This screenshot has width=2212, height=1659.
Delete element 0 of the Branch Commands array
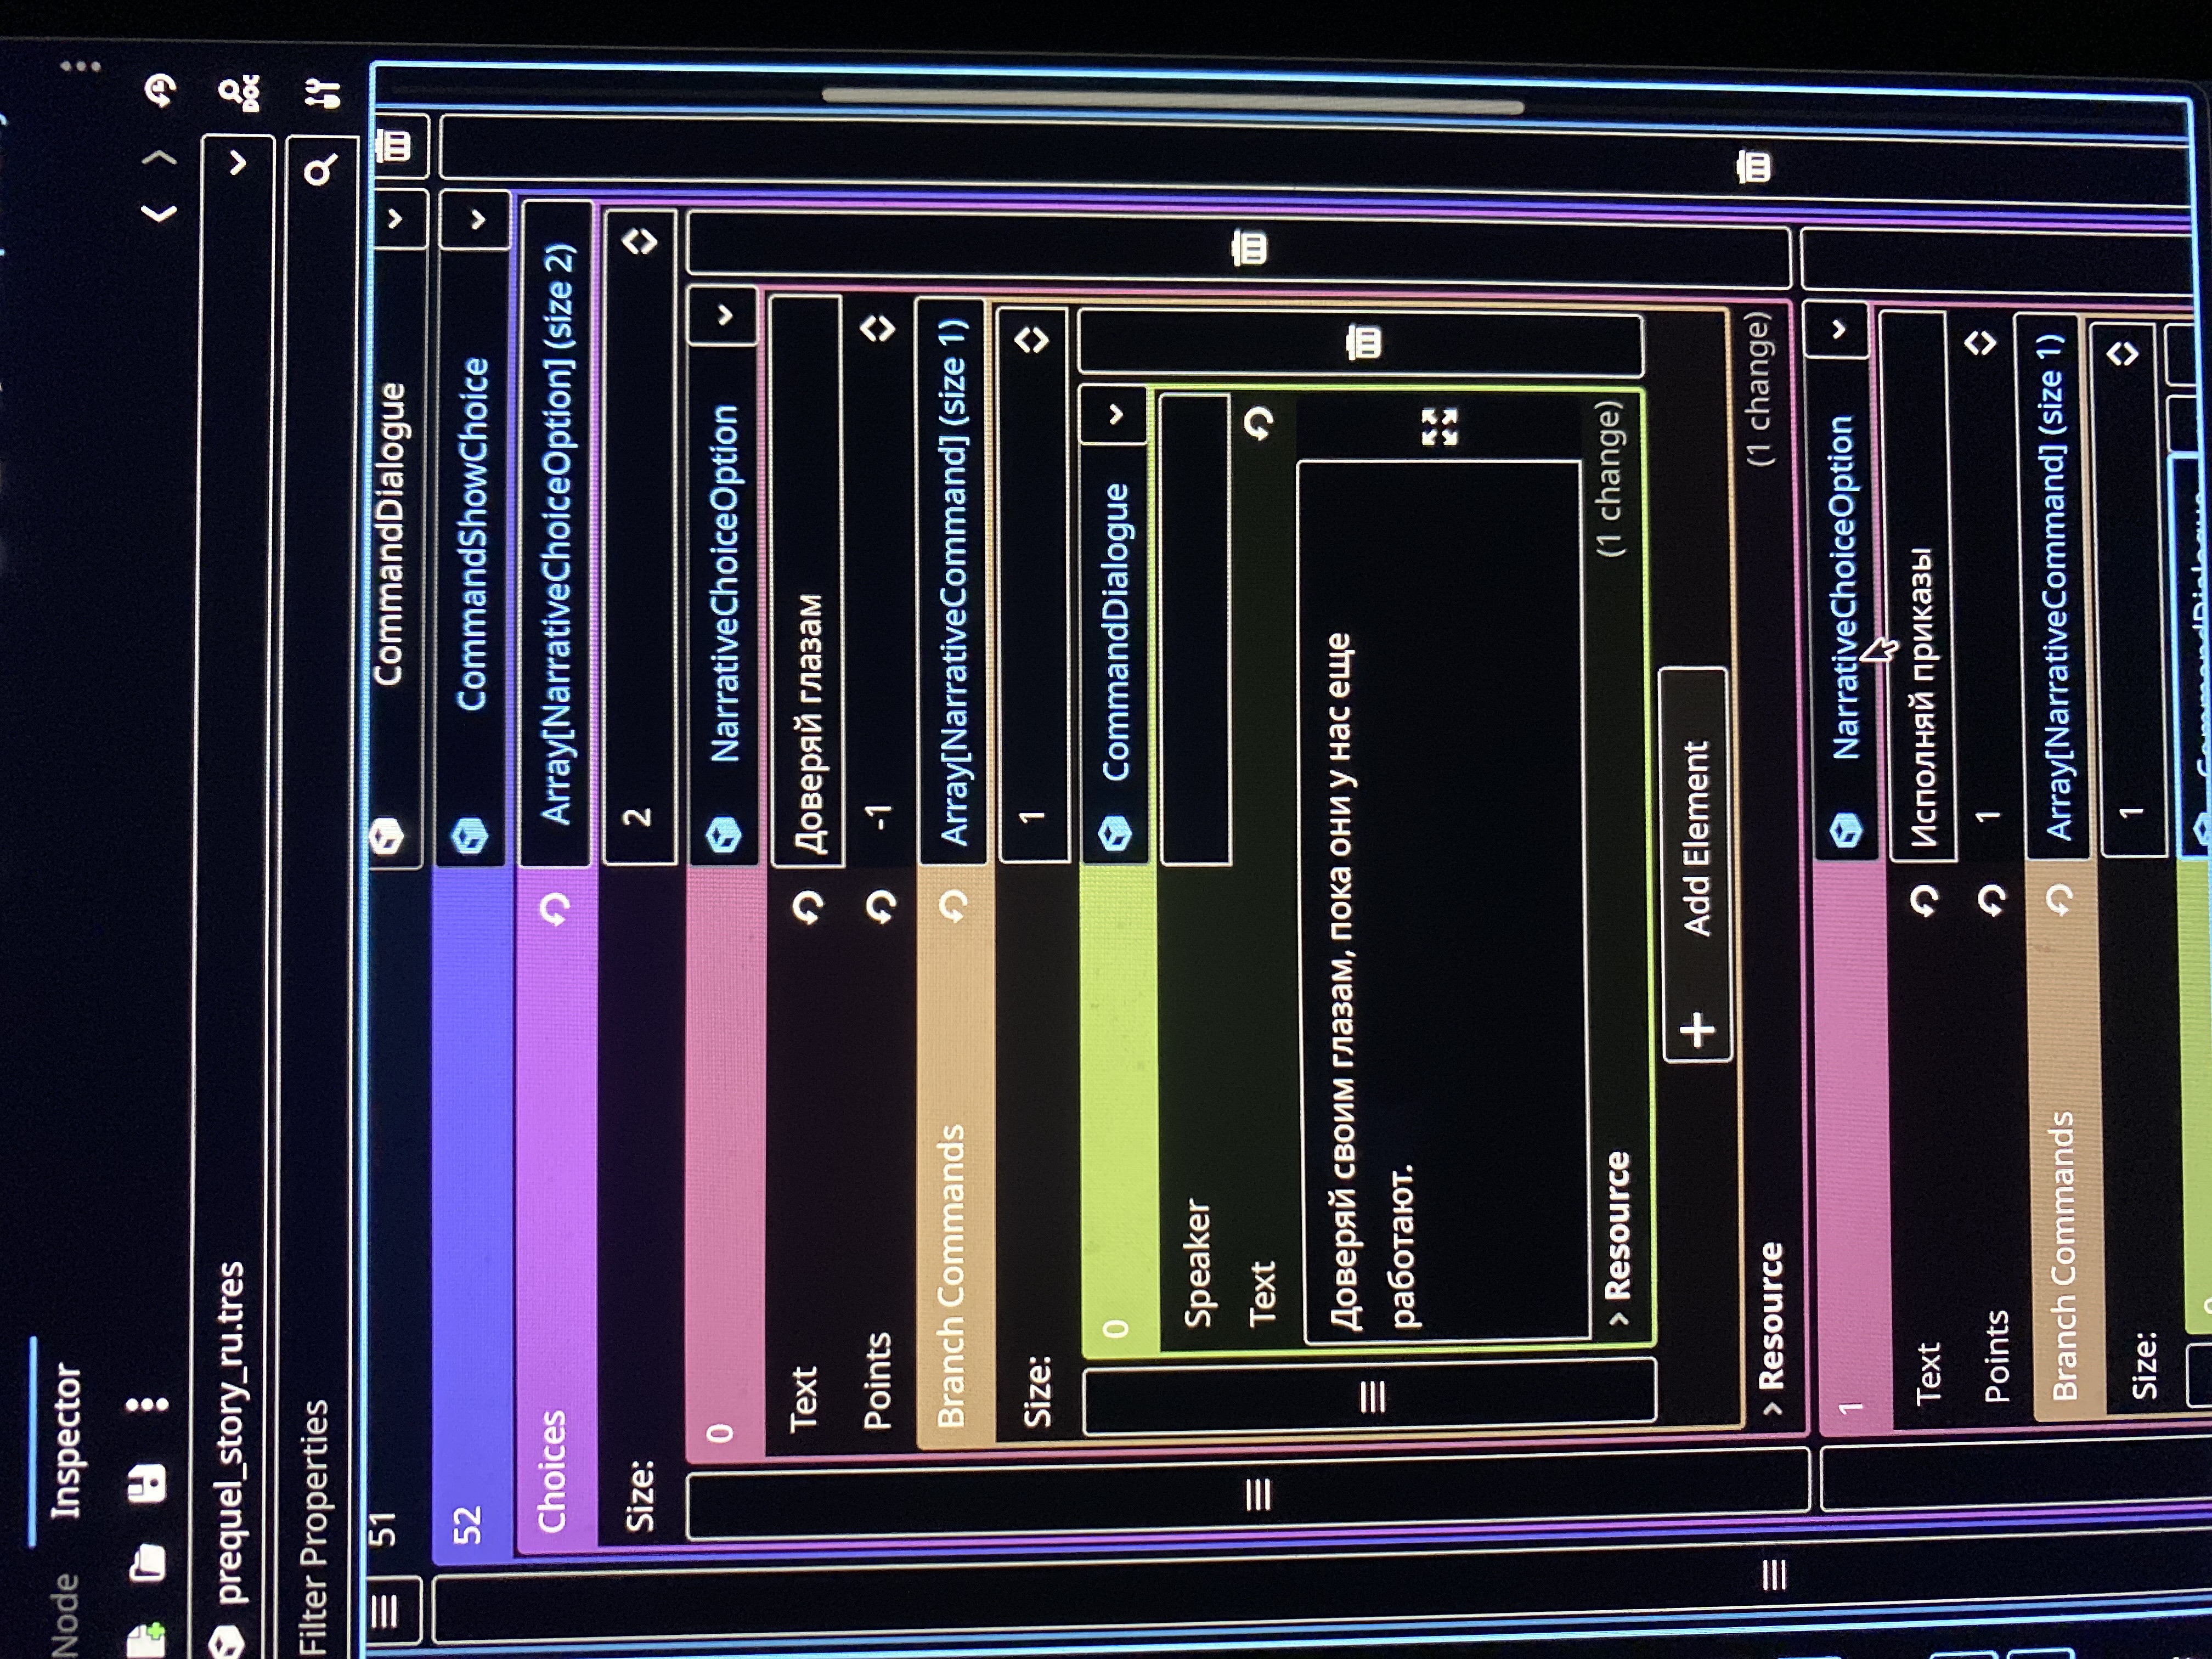[x=1363, y=343]
